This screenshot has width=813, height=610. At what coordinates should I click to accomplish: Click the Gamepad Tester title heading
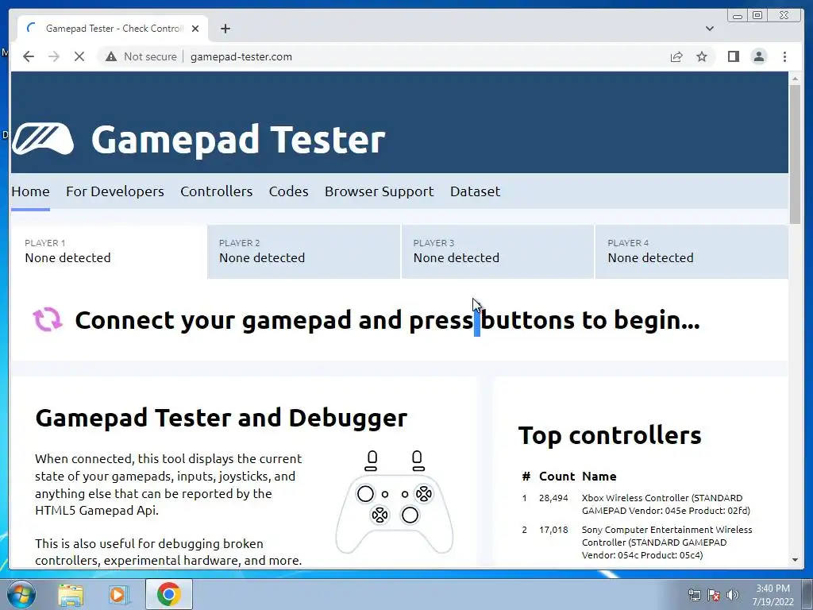238,140
